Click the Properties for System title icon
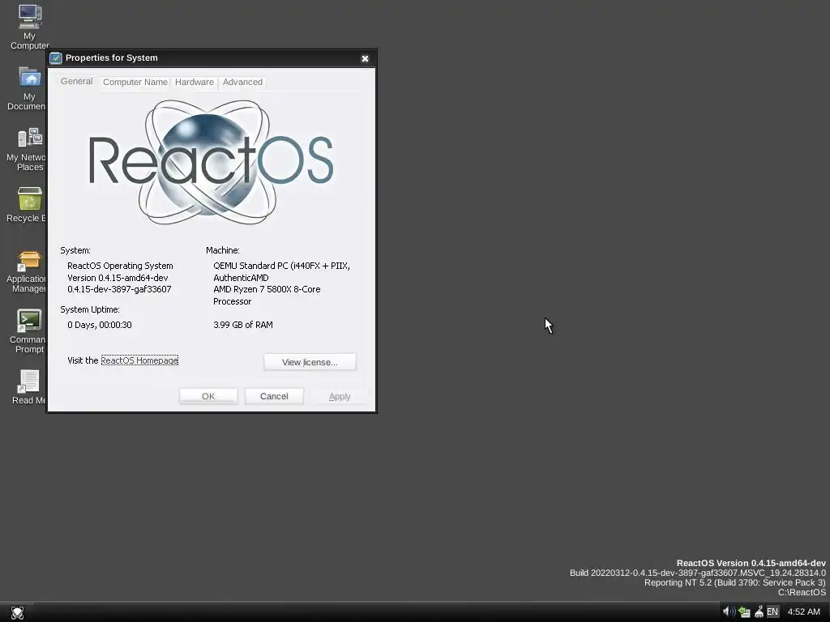The image size is (830, 622). click(56, 58)
